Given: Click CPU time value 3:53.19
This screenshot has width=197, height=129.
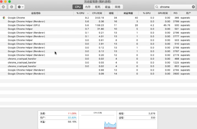Looking at the screenshot, I should (99, 18).
